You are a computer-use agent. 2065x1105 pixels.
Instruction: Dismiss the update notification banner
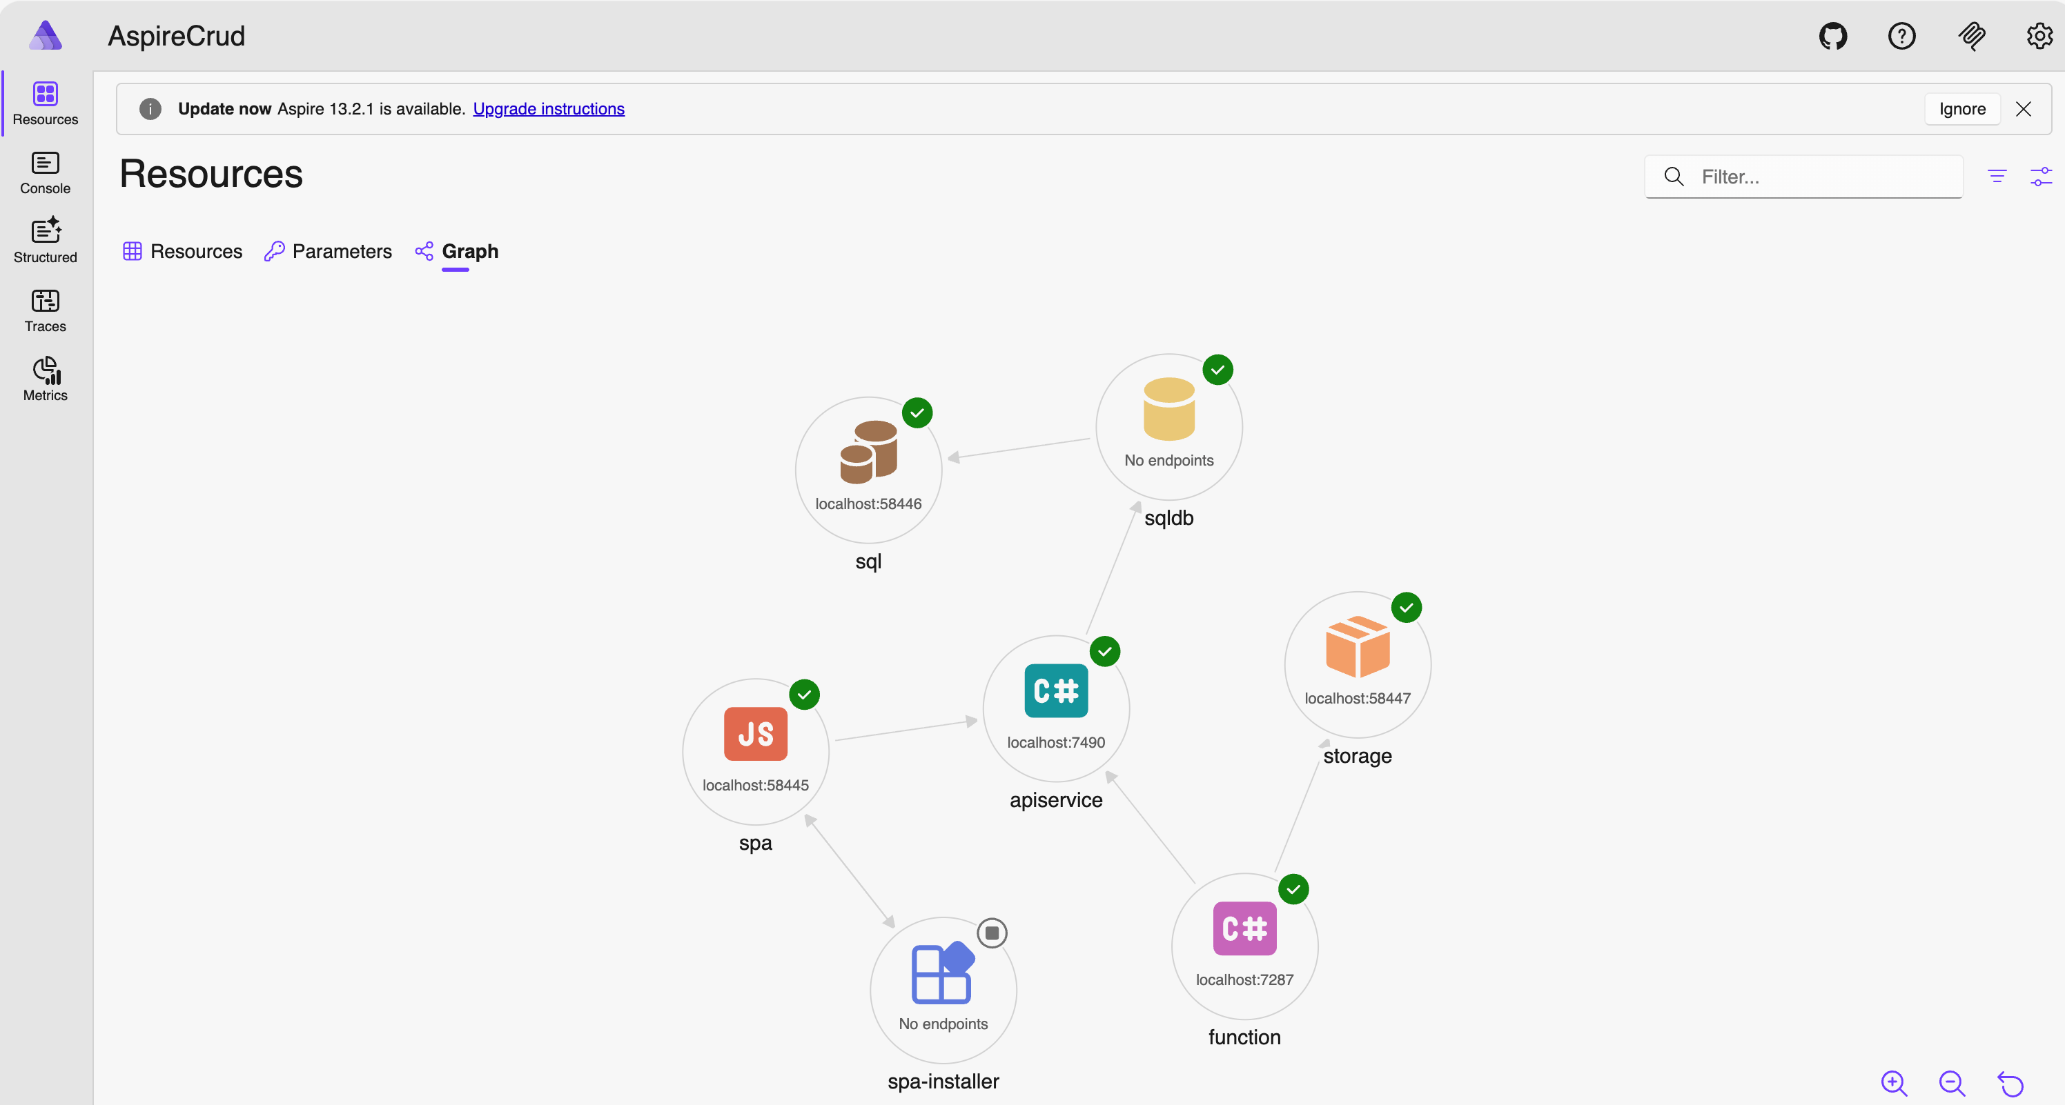2022,109
